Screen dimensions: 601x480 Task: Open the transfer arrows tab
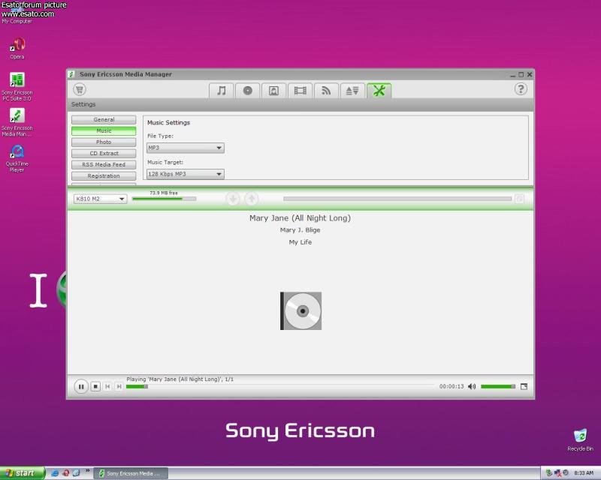coord(352,91)
